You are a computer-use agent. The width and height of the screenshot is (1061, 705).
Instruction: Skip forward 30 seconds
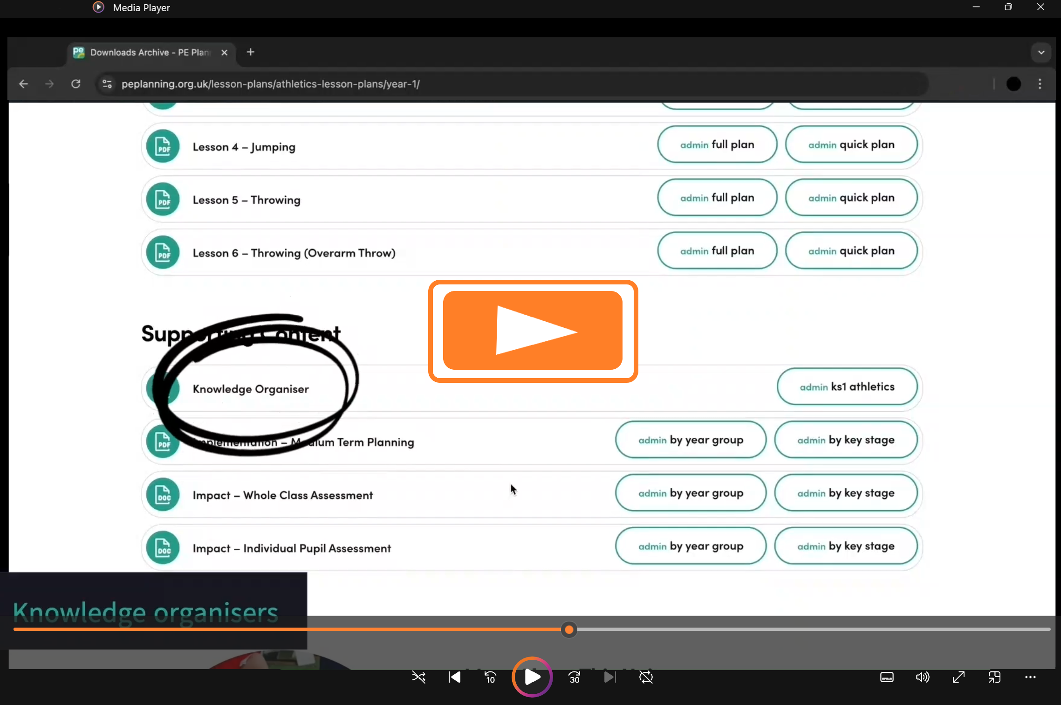click(x=574, y=677)
